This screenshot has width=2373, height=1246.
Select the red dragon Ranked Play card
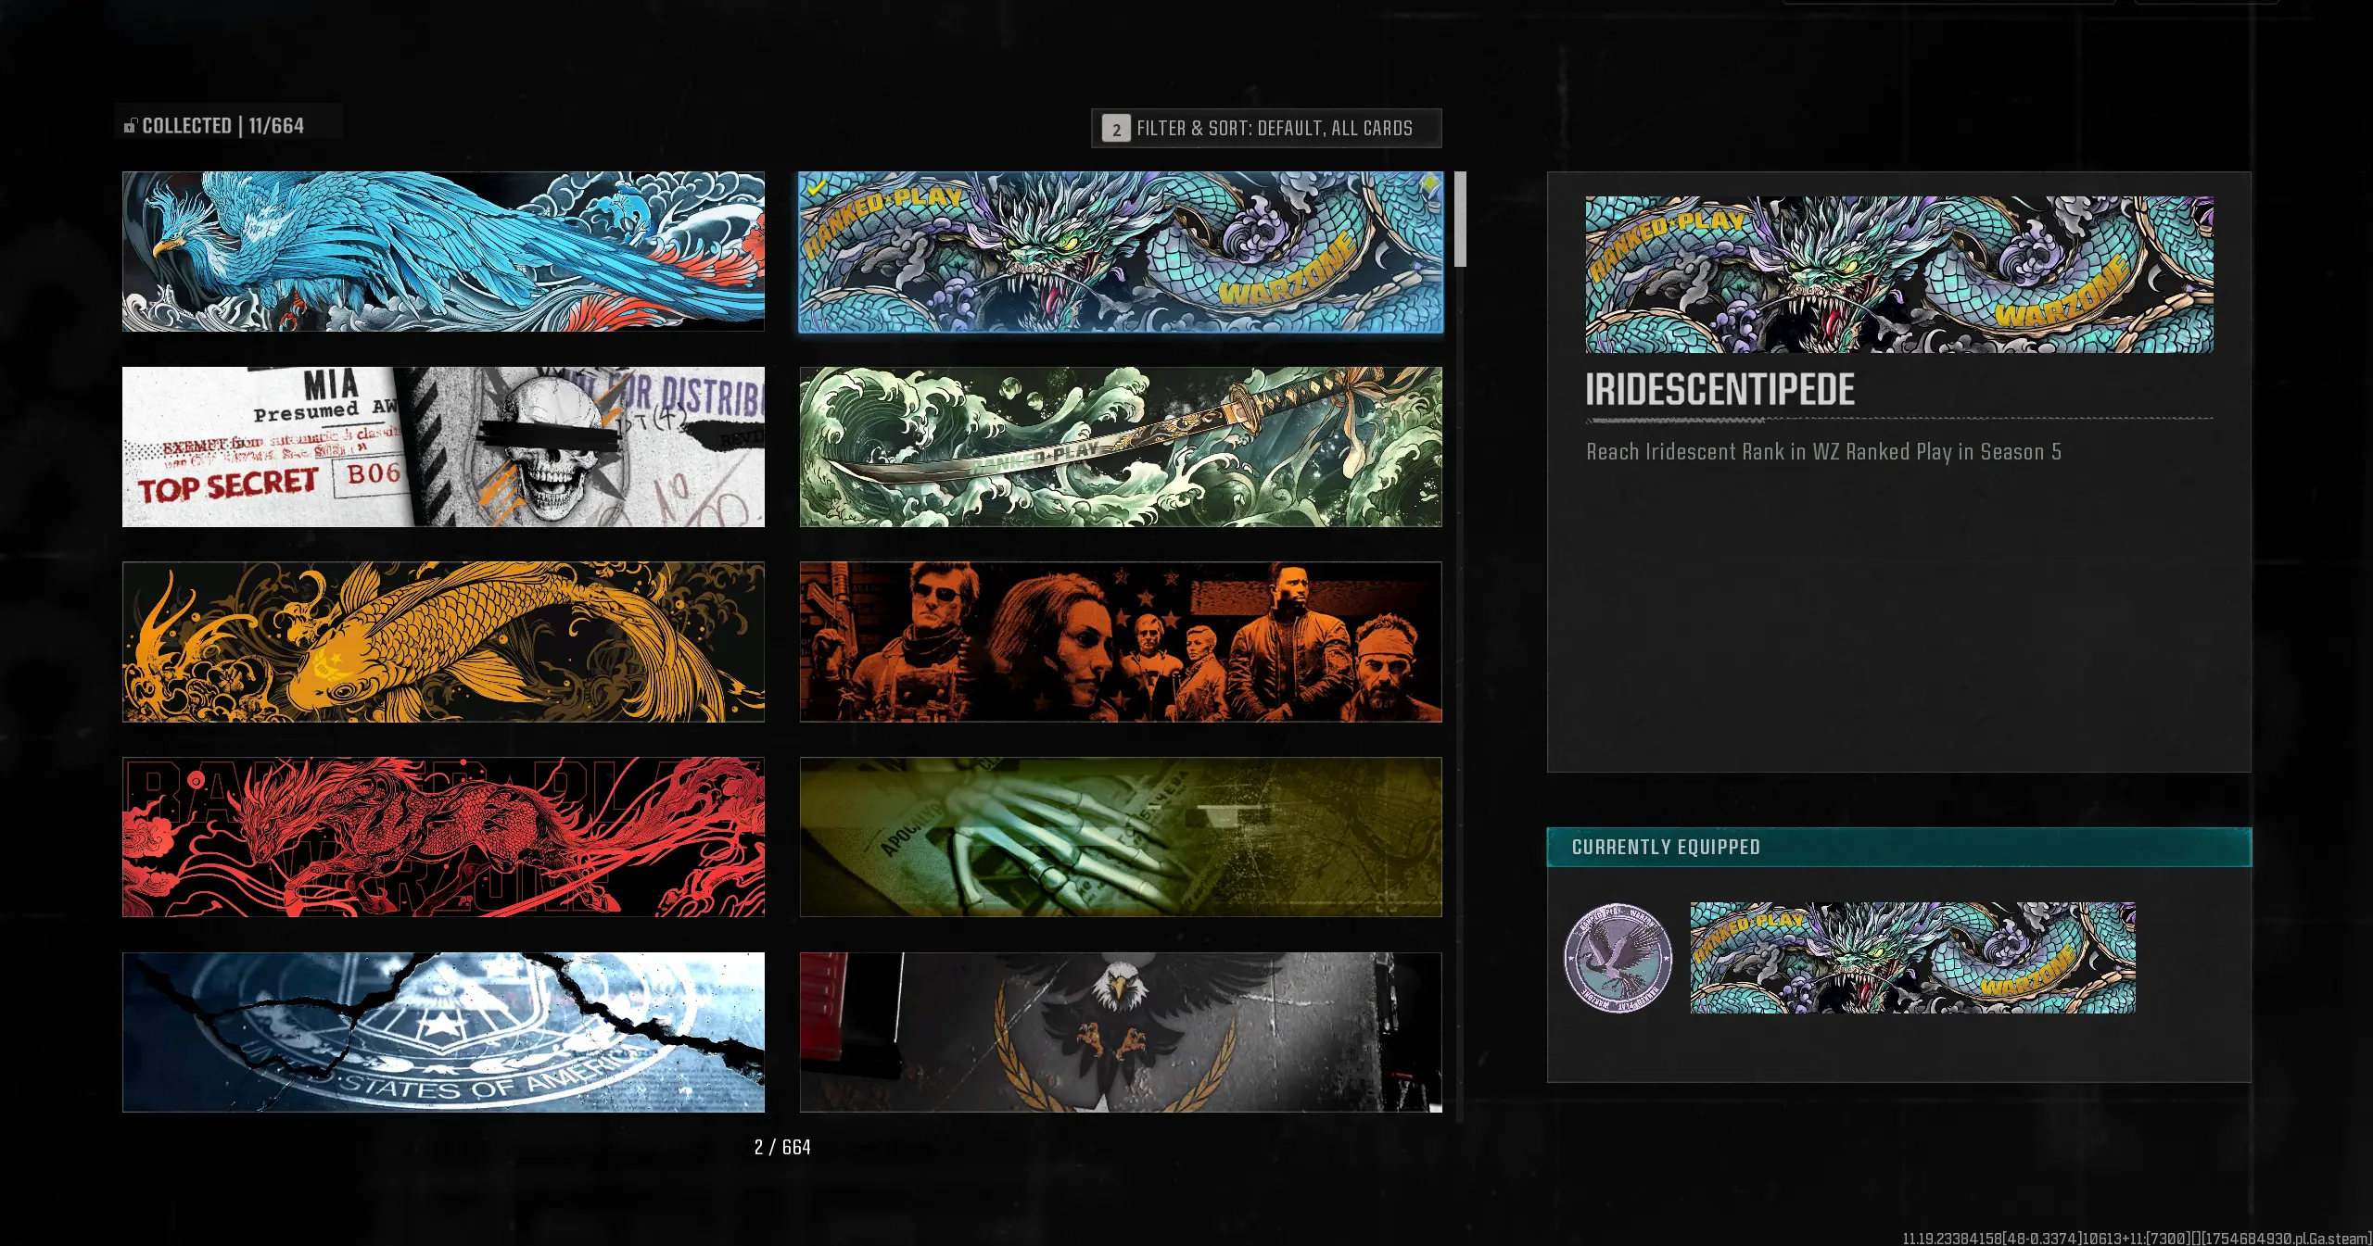(x=443, y=837)
